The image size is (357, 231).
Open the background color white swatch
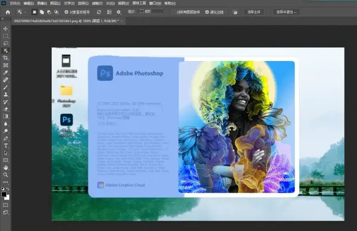pyautogui.click(x=8, y=198)
